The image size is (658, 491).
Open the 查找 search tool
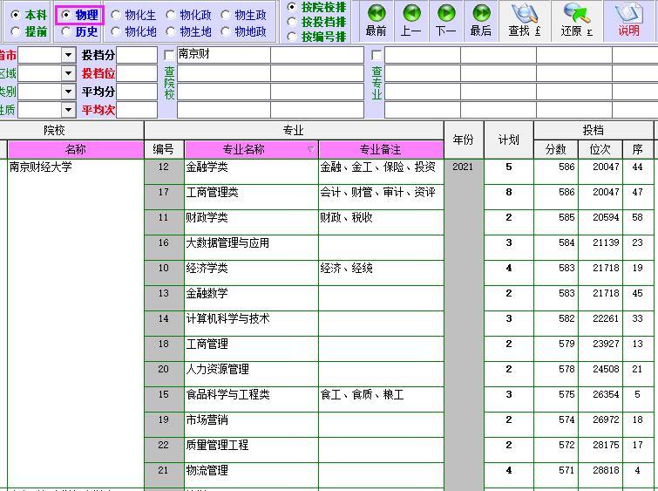pos(525,21)
